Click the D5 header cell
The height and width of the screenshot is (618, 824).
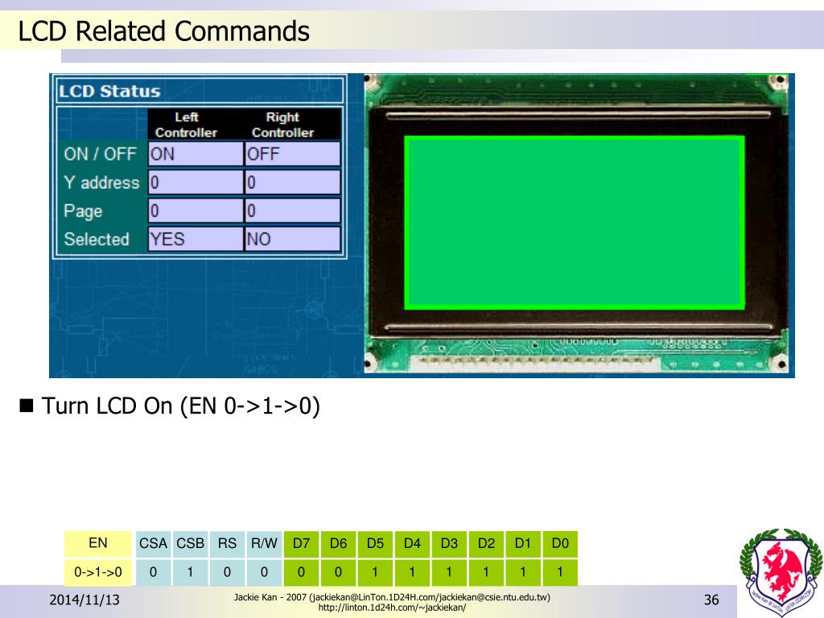click(x=375, y=543)
